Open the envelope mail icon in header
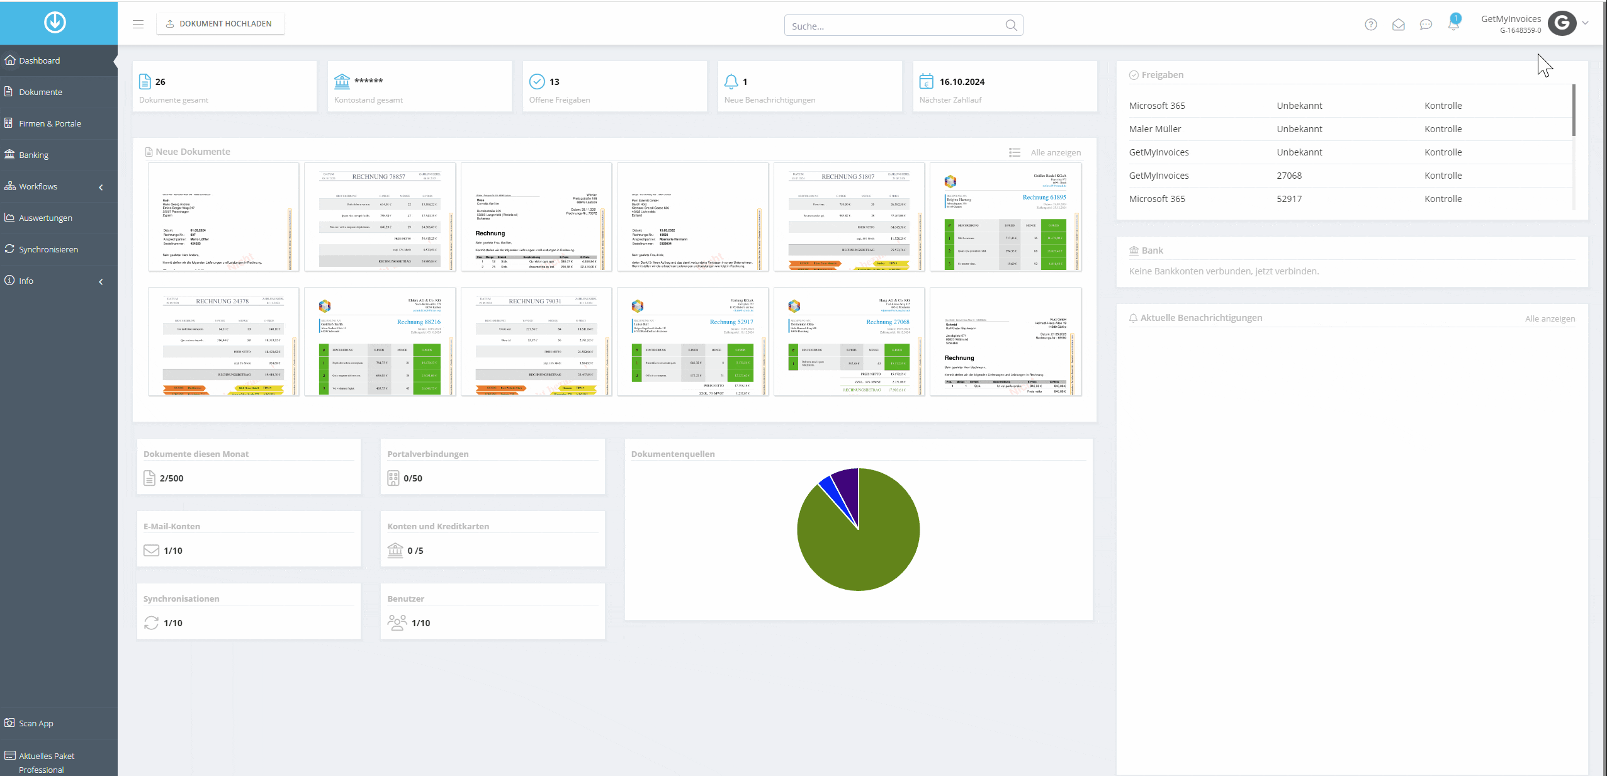This screenshot has height=776, width=1607. click(1398, 25)
